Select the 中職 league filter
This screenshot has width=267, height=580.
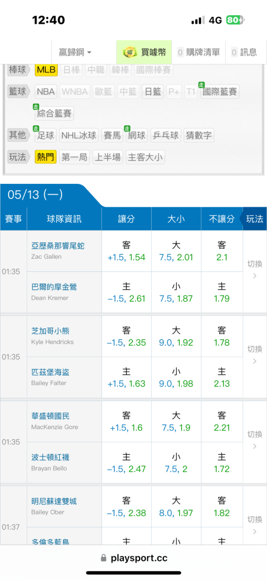click(x=96, y=70)
